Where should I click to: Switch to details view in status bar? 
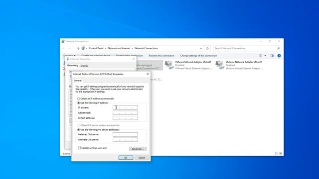coord(276,154)
